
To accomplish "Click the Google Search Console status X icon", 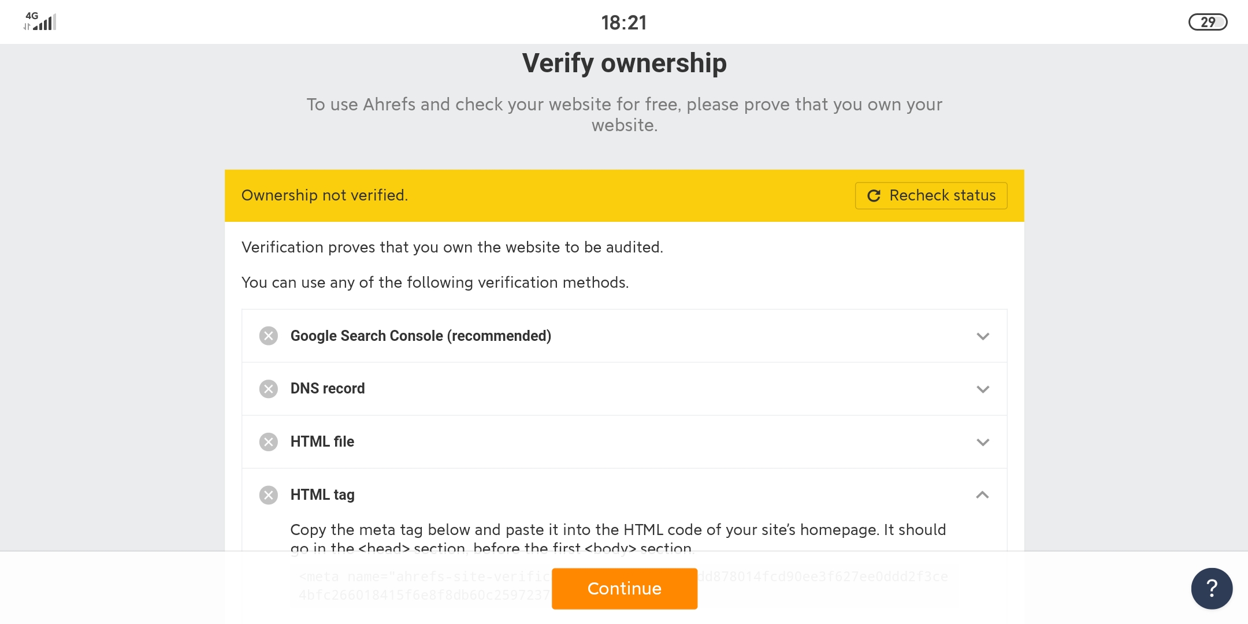I will click(268, 336).
